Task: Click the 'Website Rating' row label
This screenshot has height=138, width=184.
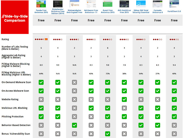Action: (x=10, y=99)
